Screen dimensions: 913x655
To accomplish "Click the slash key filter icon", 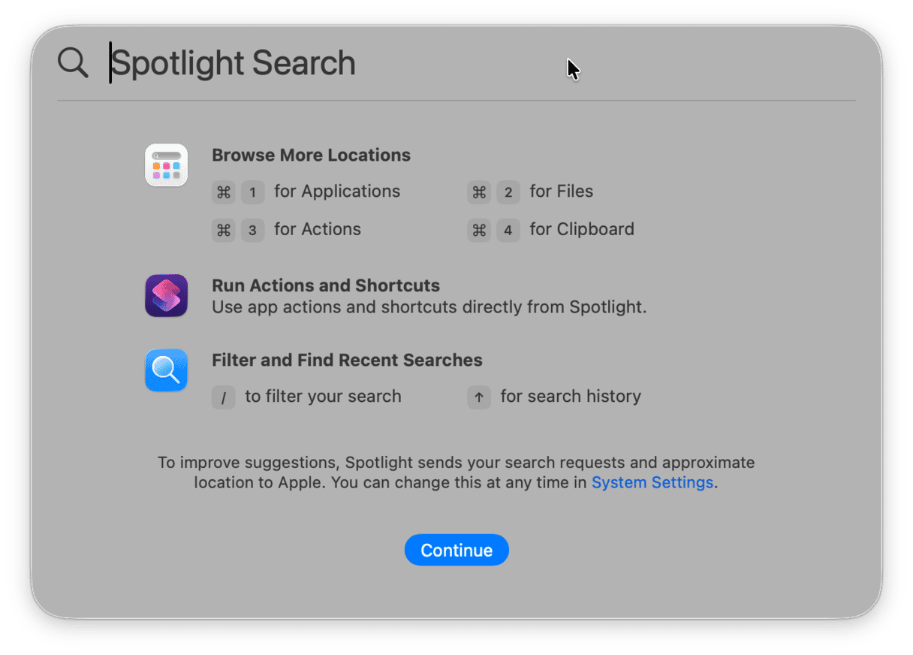I will click(224, 397).
